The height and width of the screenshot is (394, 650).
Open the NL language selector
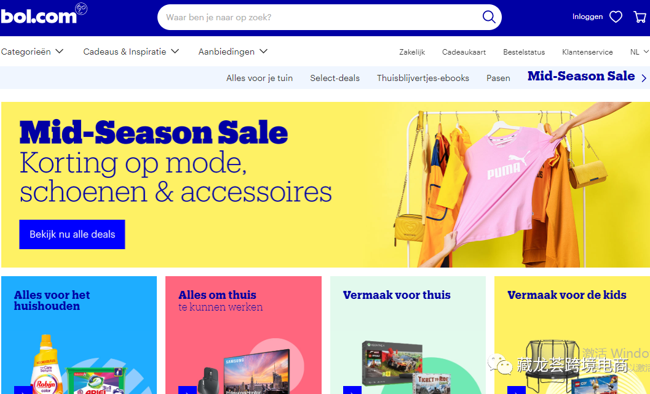tap(639, 52)
